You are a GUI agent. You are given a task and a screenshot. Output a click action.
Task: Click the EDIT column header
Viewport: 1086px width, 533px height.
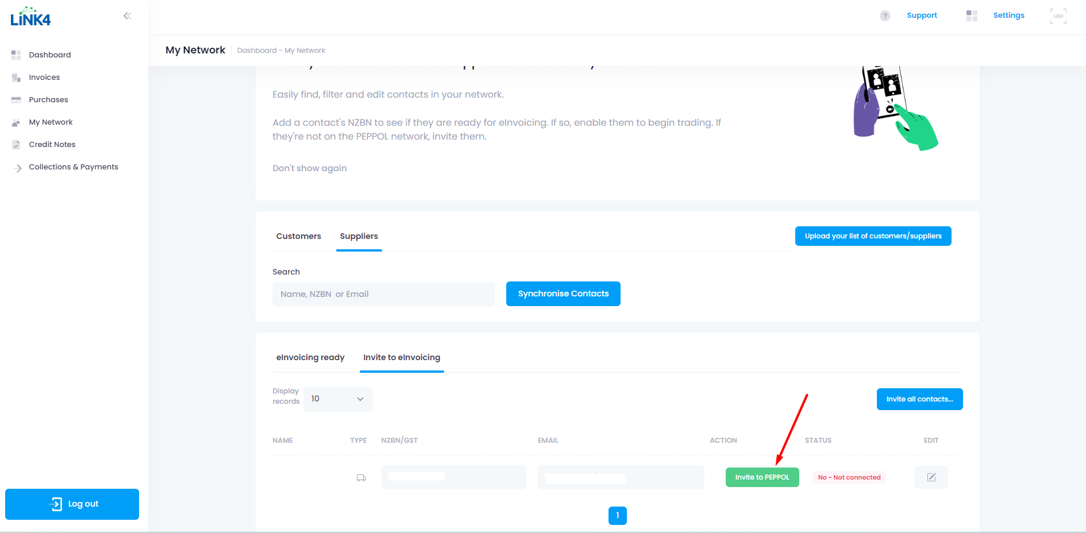point(931,441)
